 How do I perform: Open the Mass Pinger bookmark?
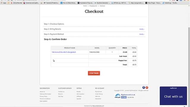tap(153, 3)
